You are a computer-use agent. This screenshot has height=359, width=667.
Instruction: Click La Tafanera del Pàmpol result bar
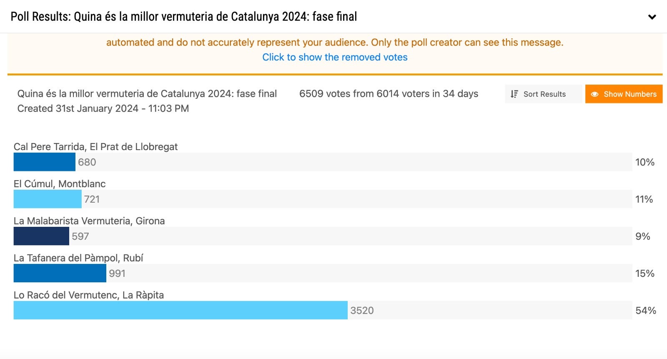tap(60, 273)
